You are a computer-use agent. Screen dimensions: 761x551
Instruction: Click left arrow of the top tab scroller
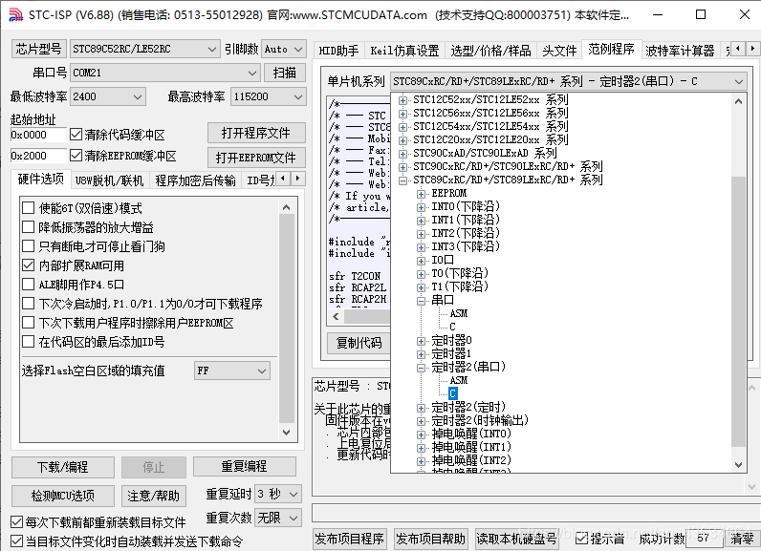pos(738,49)
